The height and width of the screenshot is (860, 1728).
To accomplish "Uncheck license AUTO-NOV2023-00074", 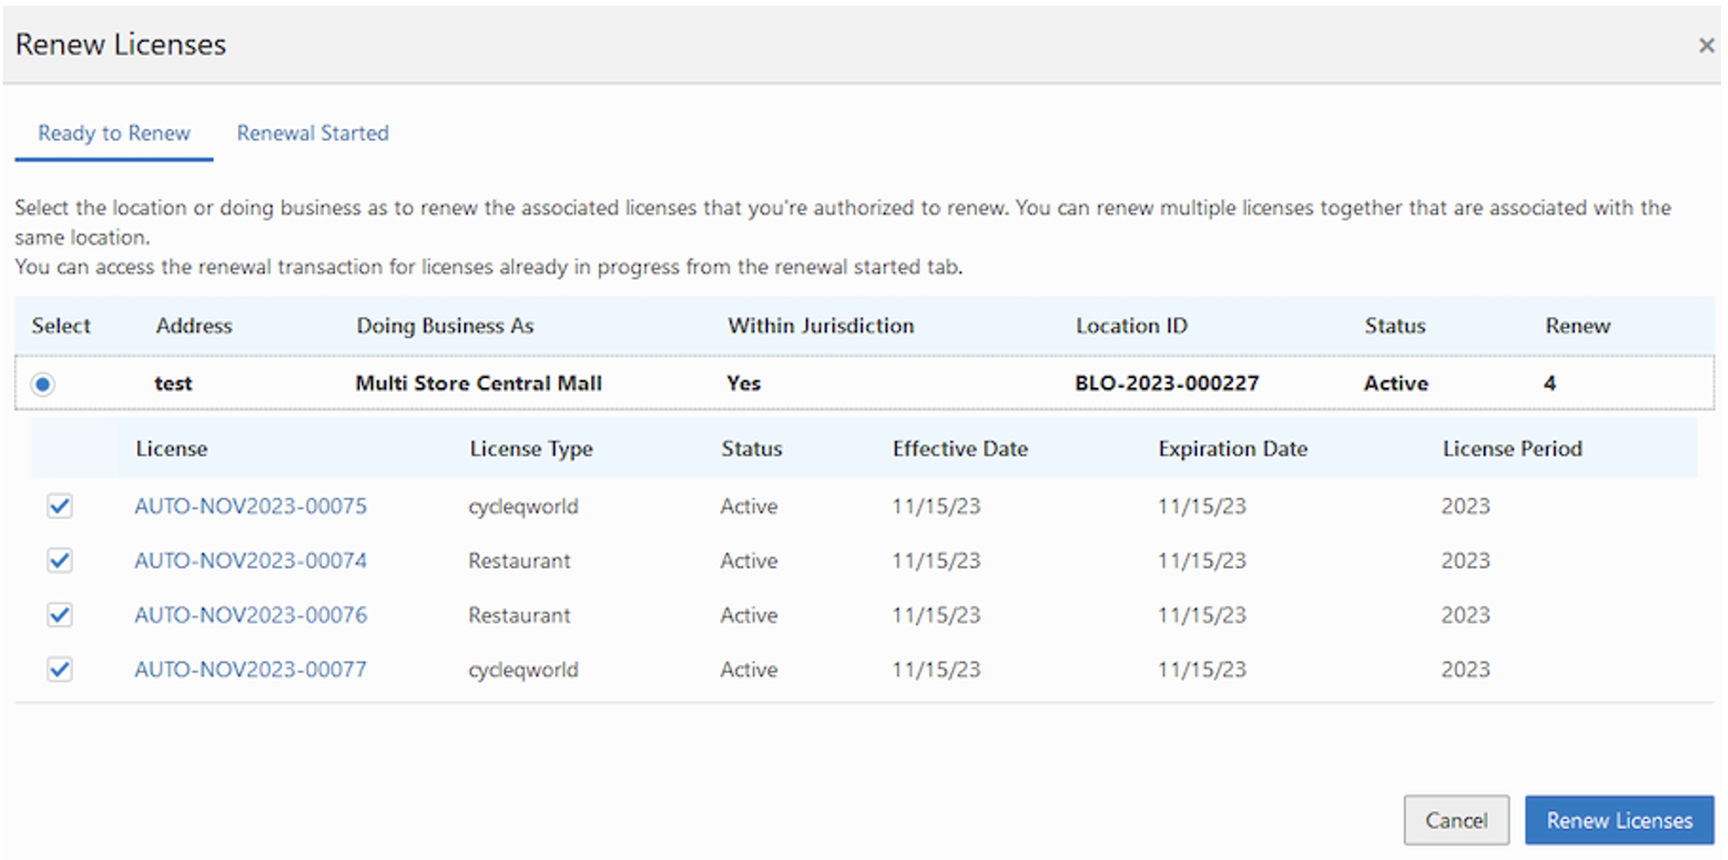I will 60,560.
